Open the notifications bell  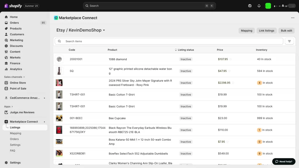[259, 6]
